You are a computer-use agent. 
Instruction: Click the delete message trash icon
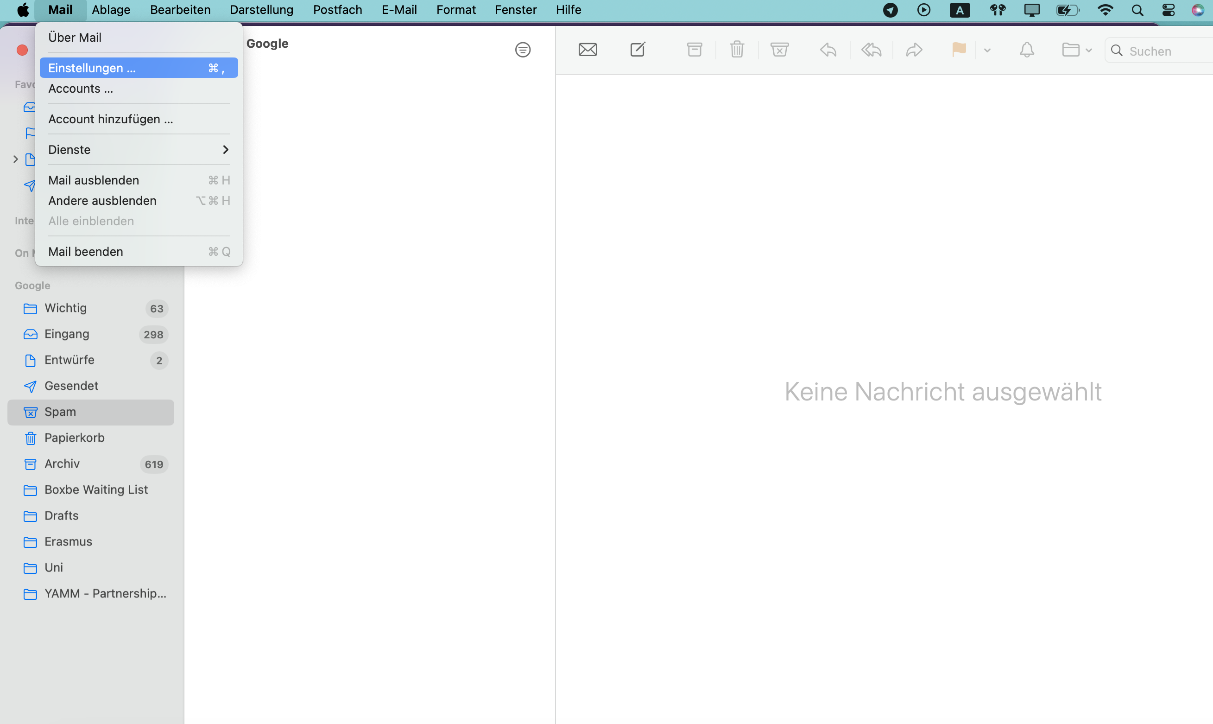pos(737,50)
